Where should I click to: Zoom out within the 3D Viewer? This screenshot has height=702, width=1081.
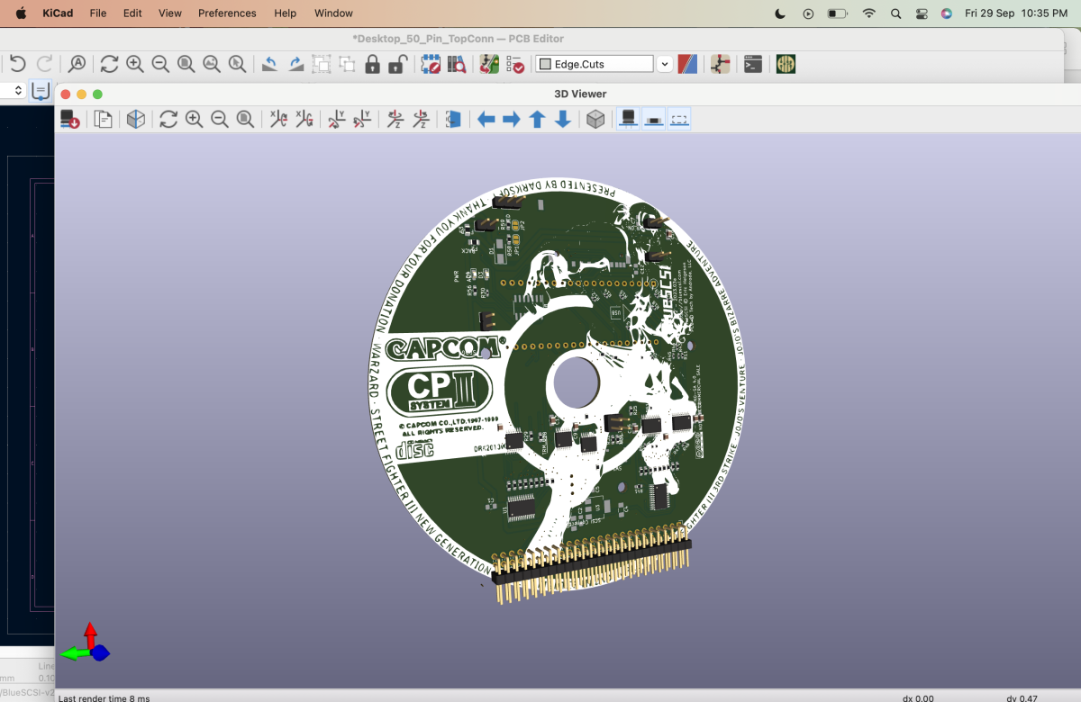(x=219, y=119)
